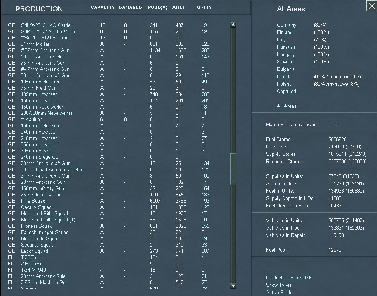Show Rumania production area
Viewport: 377px width, 296px height.
click(x=286, y=47)
